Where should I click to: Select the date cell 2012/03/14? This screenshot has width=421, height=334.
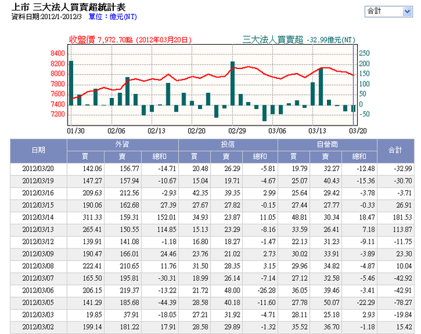click(38, 218)
